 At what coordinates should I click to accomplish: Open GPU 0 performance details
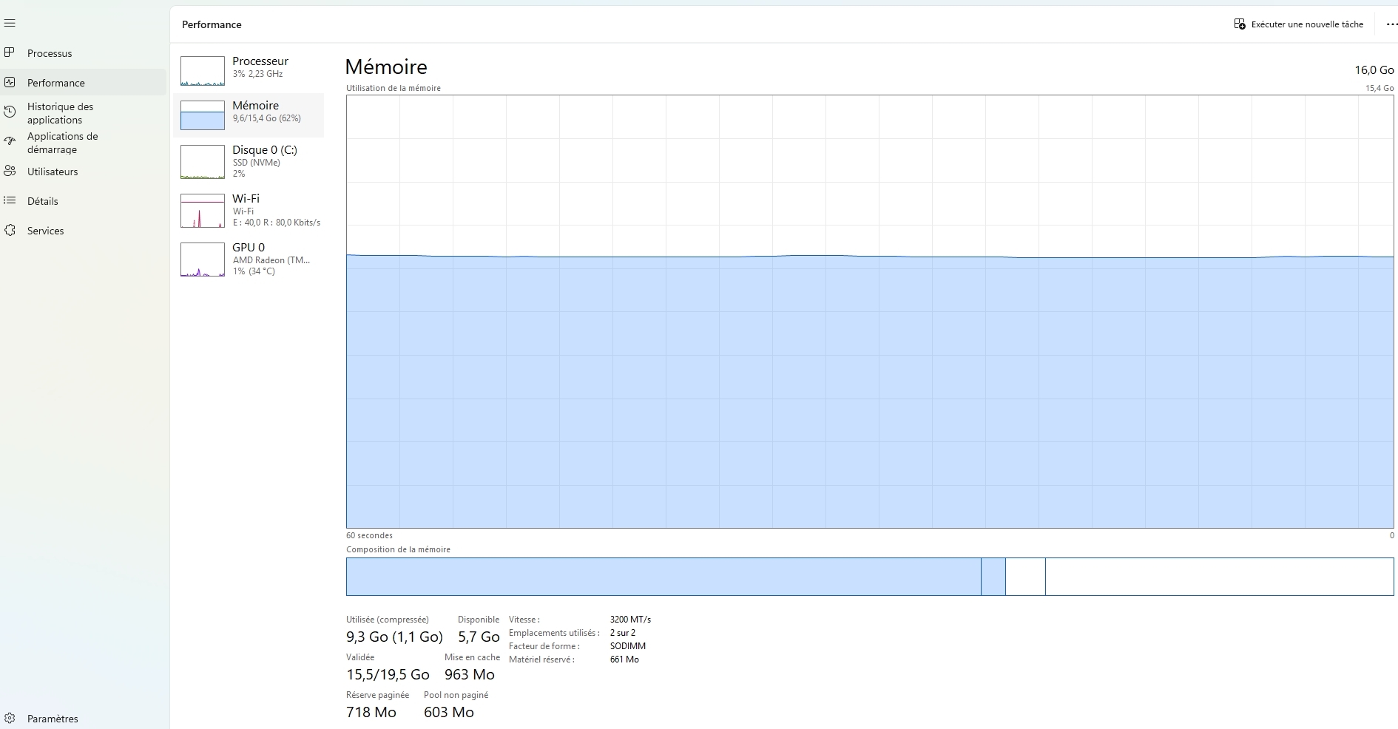click(x=249, y=259)
